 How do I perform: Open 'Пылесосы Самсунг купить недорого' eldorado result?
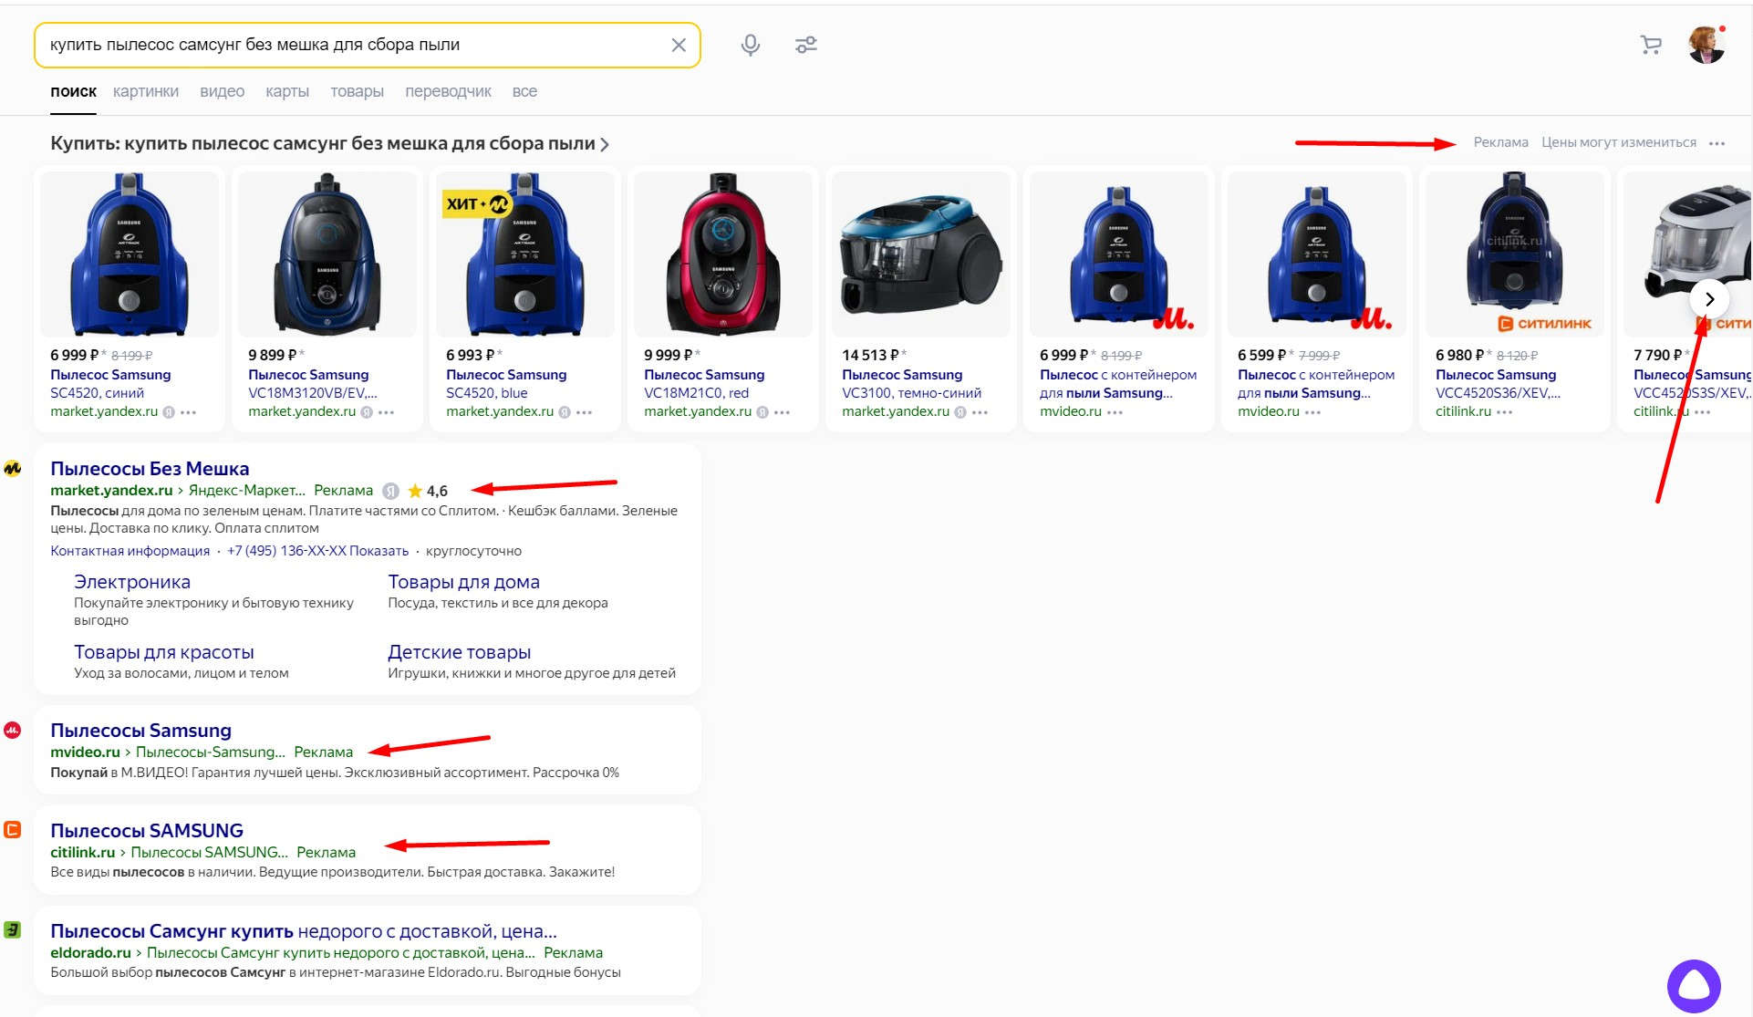[x=303, y=931]
